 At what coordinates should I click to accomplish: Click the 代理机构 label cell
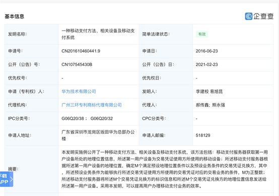pos(32,105)
